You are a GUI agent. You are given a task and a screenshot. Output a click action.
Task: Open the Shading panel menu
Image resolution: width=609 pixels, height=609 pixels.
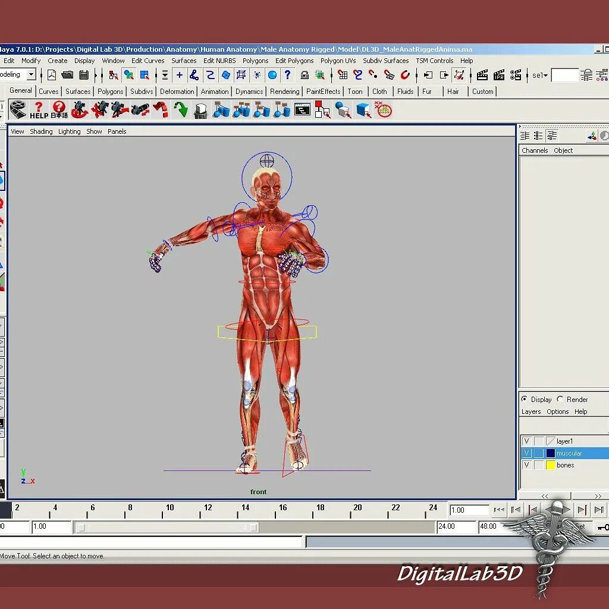tap(41, 131)
